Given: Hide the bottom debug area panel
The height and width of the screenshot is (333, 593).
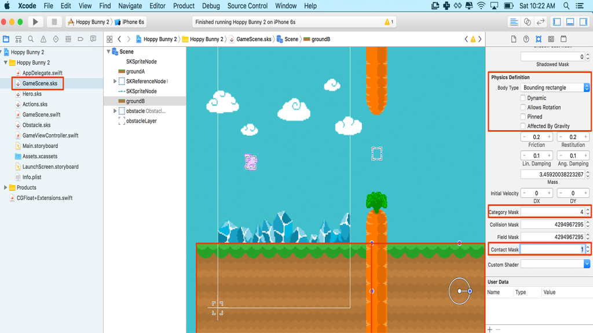Looking at the screenshot, I should (570, 22).
